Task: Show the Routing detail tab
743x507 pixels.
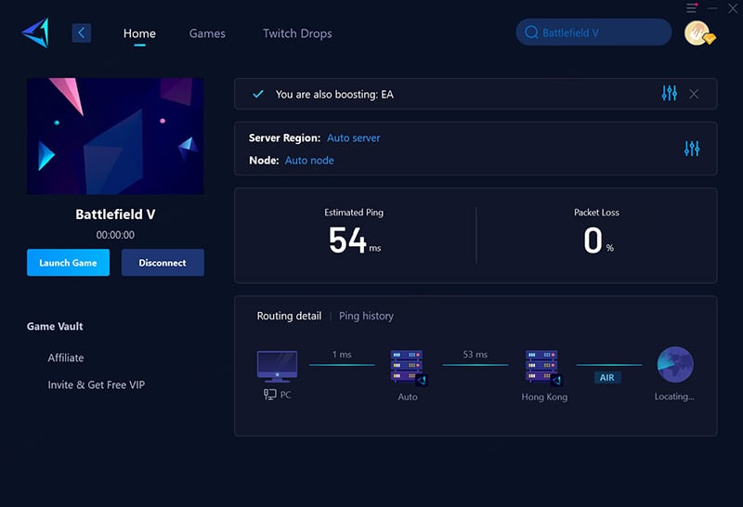Action: pyautogui.click(x=289, y=316)
